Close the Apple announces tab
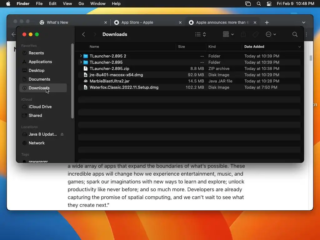 tap(255, 22)
